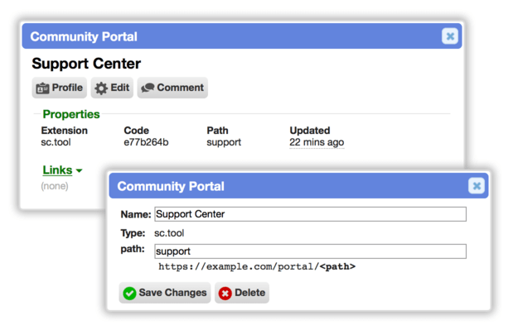Image resolution: width=518 pixels, height=334 pixels.
Task: Close the Support Center details dialog
Action: [x=450, y=36]
